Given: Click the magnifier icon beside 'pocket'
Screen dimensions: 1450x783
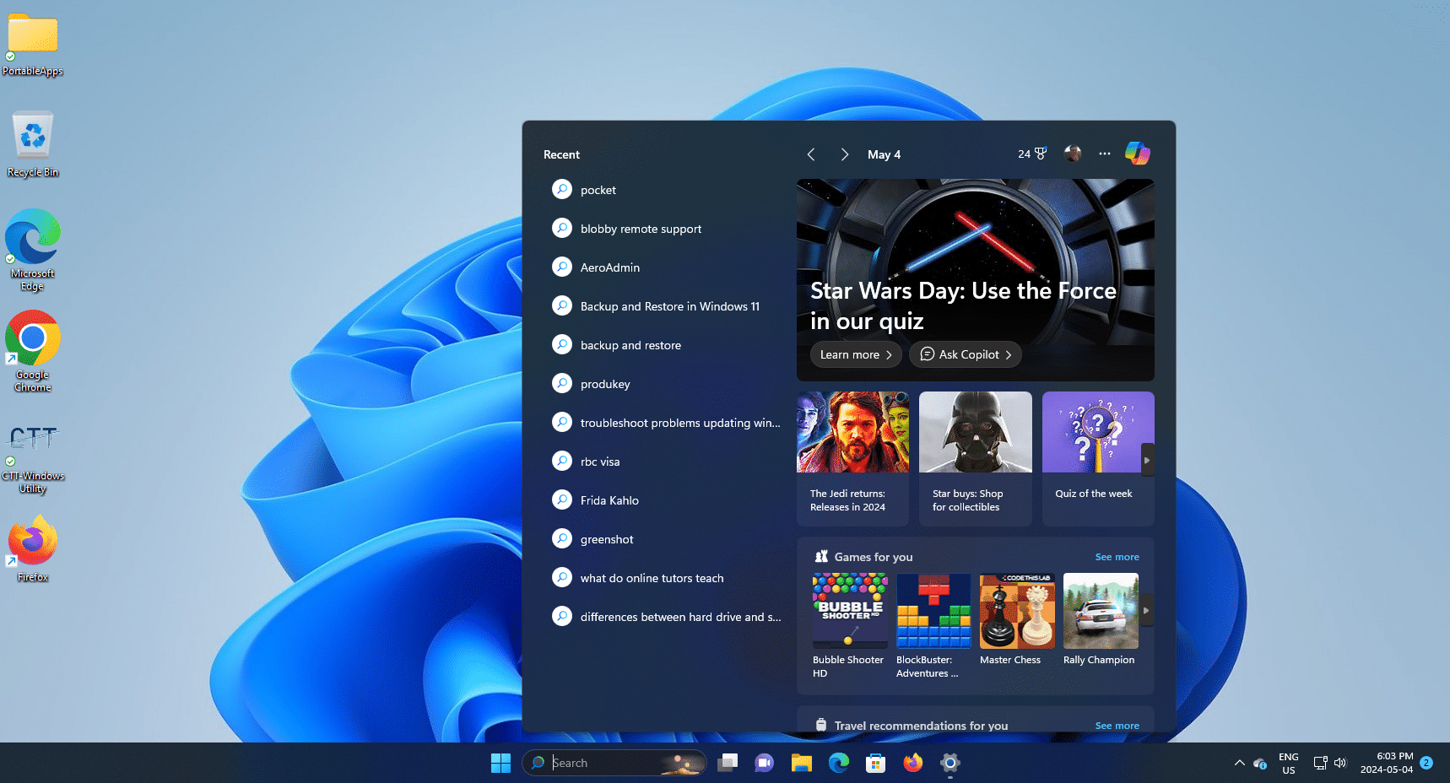Looking at the screenshot, I should pos(562,189).
